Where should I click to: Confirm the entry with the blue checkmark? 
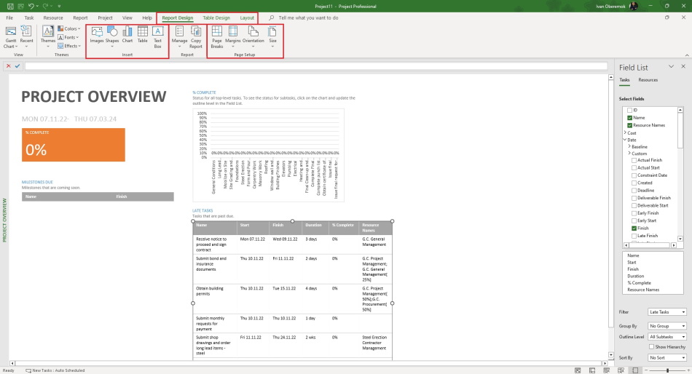(x=17, y=66)
